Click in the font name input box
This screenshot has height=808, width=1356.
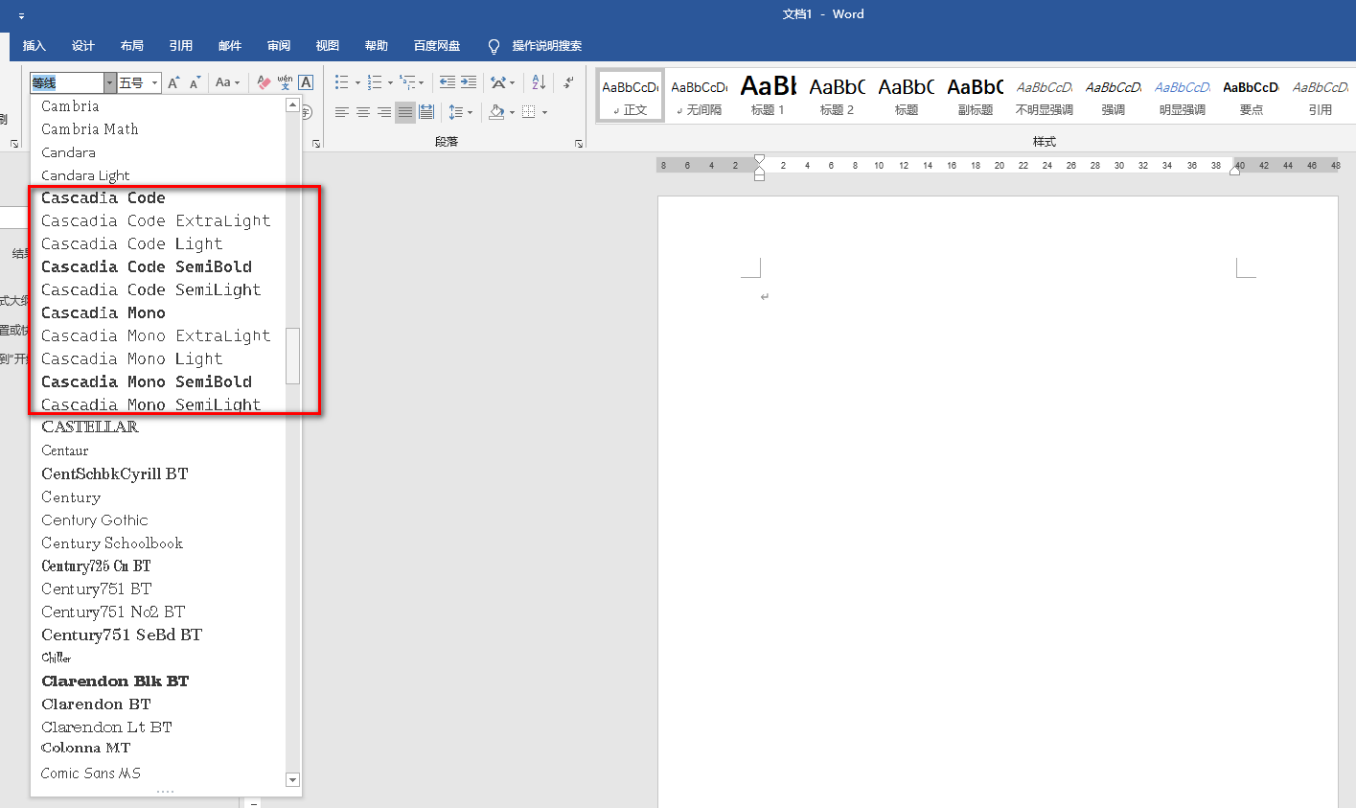67,82
